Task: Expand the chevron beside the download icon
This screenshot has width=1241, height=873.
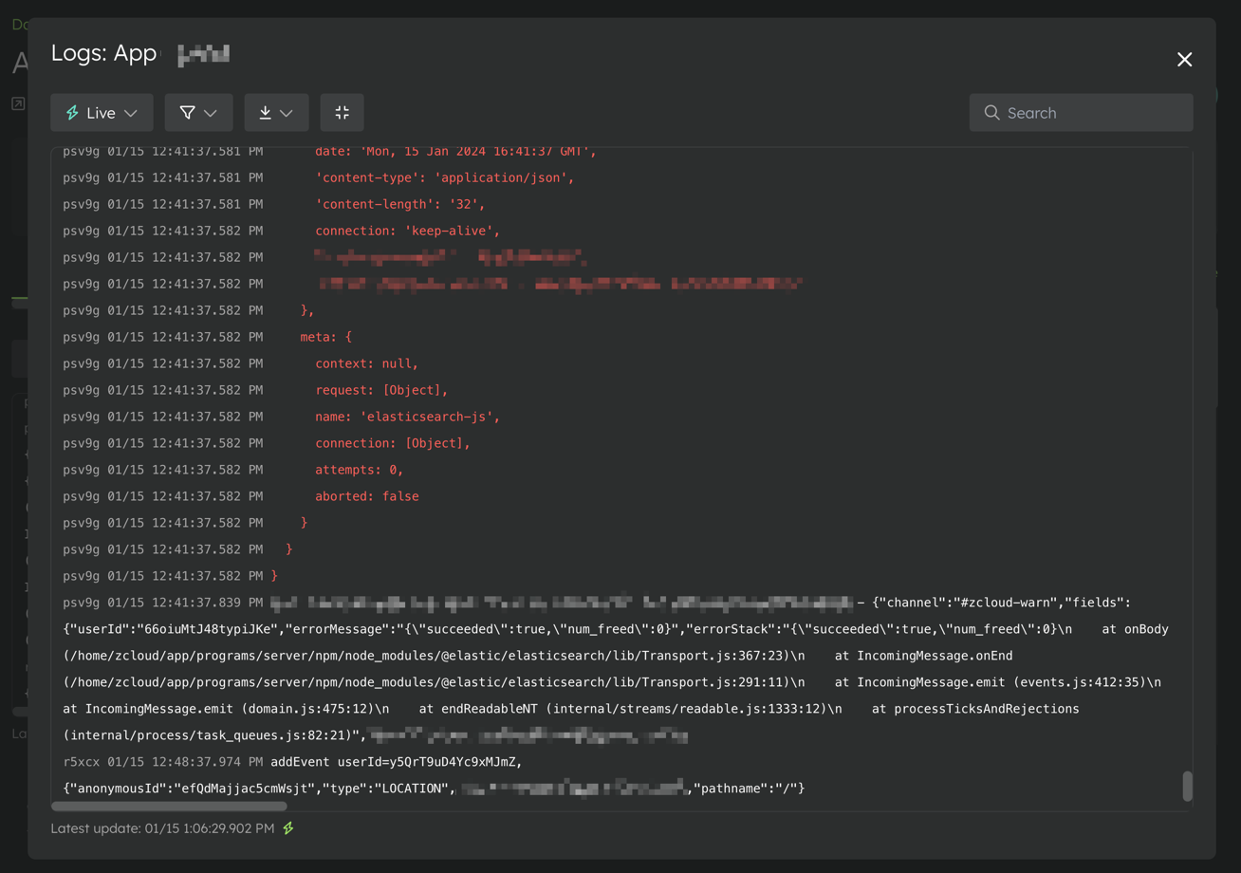Action: coord(287,113)
